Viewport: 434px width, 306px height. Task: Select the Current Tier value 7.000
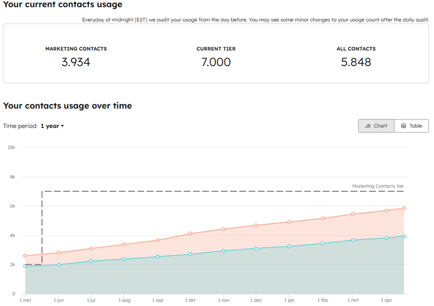click(x=216, y=62)
